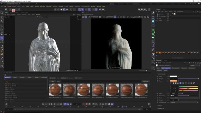Click the keyframe diamond icon at timeline left
The height and width of the screenshot is (113, 201).
pos(6,104)
